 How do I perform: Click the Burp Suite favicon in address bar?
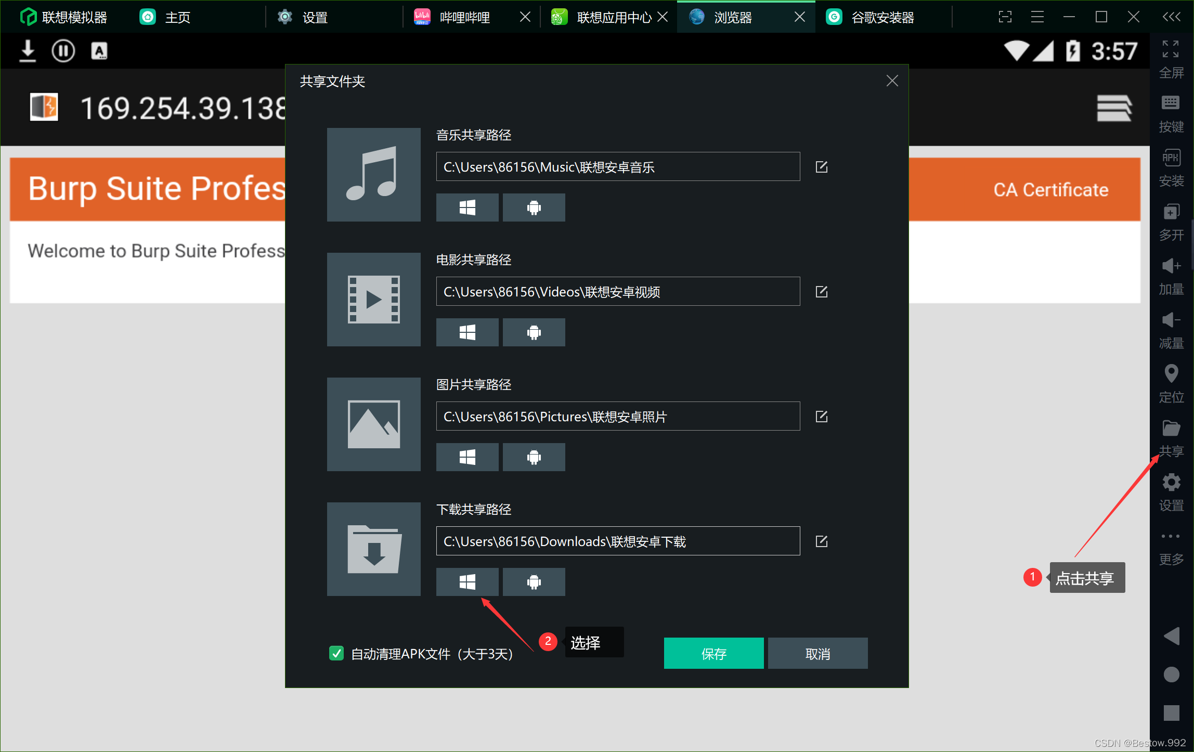pyautogui.click(x=44, y=107)
